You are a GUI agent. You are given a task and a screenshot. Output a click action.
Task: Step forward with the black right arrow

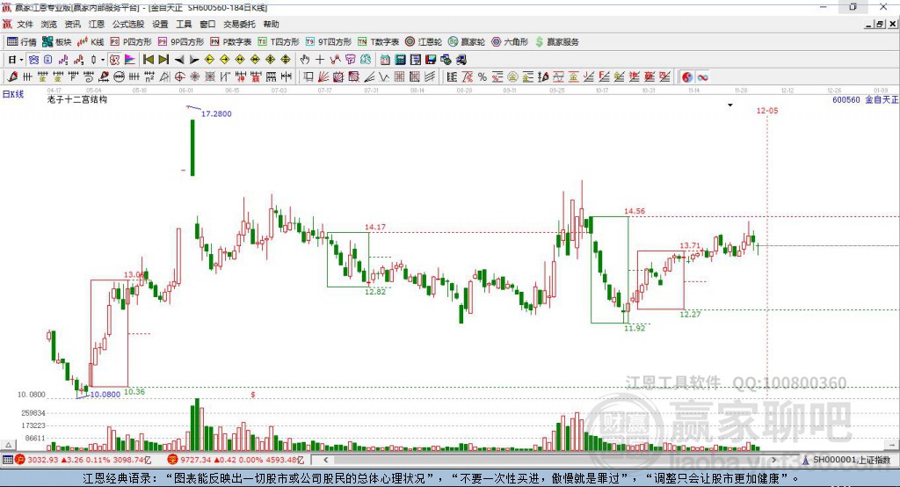(x=194, y=60)
